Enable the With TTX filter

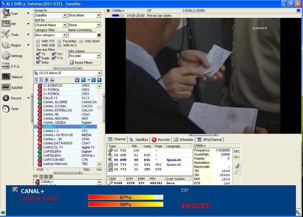pos(37,41)
